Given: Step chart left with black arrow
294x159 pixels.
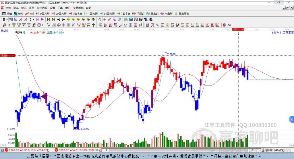Looking at the screenshot, I should [59, 20].
